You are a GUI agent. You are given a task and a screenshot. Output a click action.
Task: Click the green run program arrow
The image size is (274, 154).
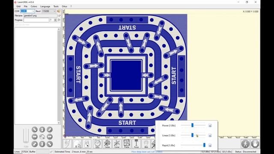[59, 20]
